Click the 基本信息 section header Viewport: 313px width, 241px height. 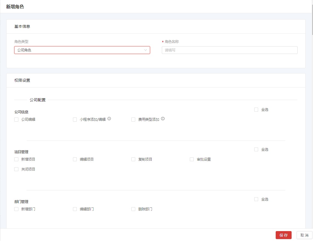pyautogui.click(x=22, y=26)
